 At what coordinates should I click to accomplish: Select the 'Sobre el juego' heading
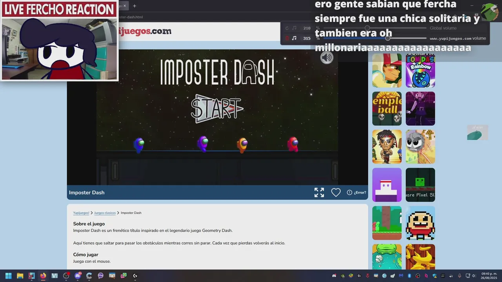tap(89, 224)
